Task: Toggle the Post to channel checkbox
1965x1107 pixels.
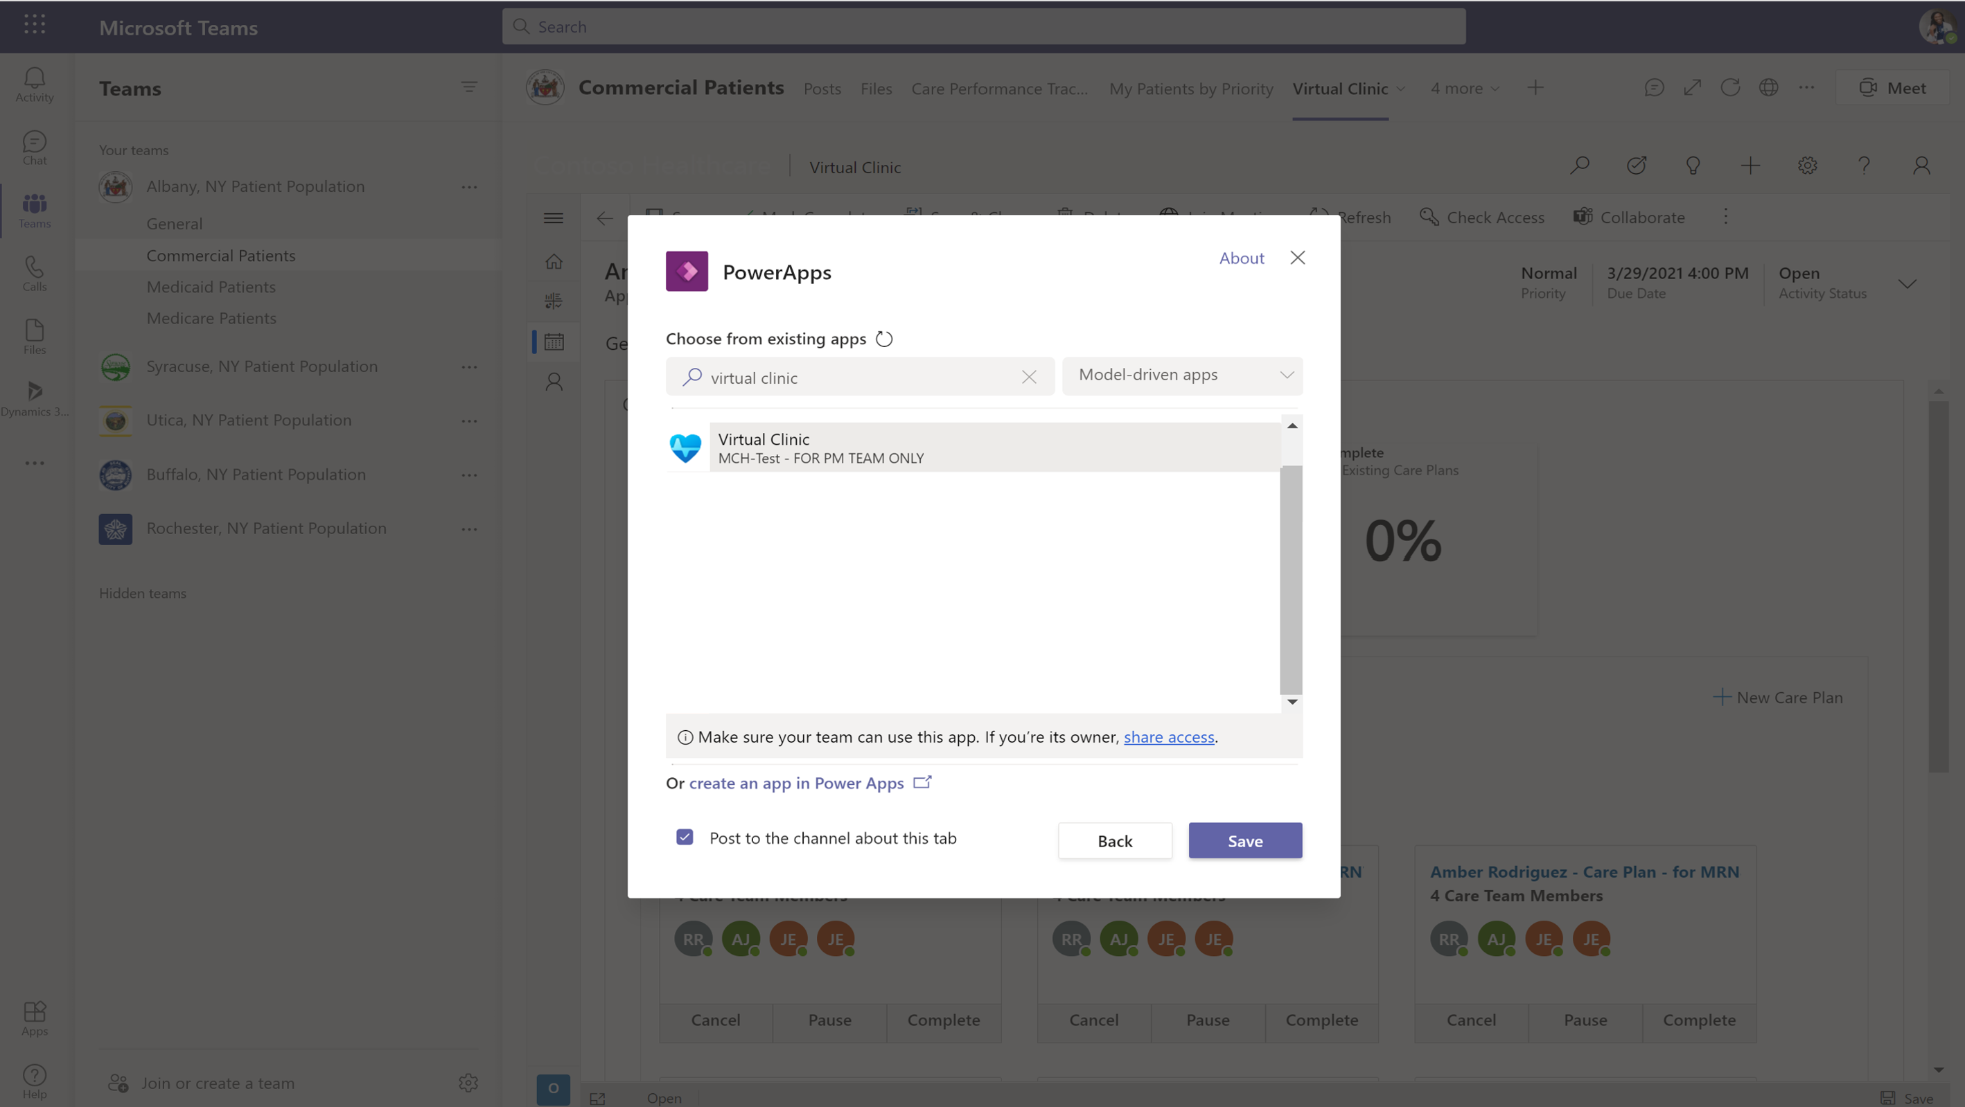Action: [x=685, y=838]
